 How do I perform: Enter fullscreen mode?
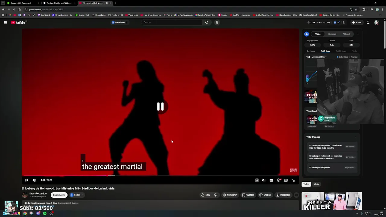pos(293,180)
